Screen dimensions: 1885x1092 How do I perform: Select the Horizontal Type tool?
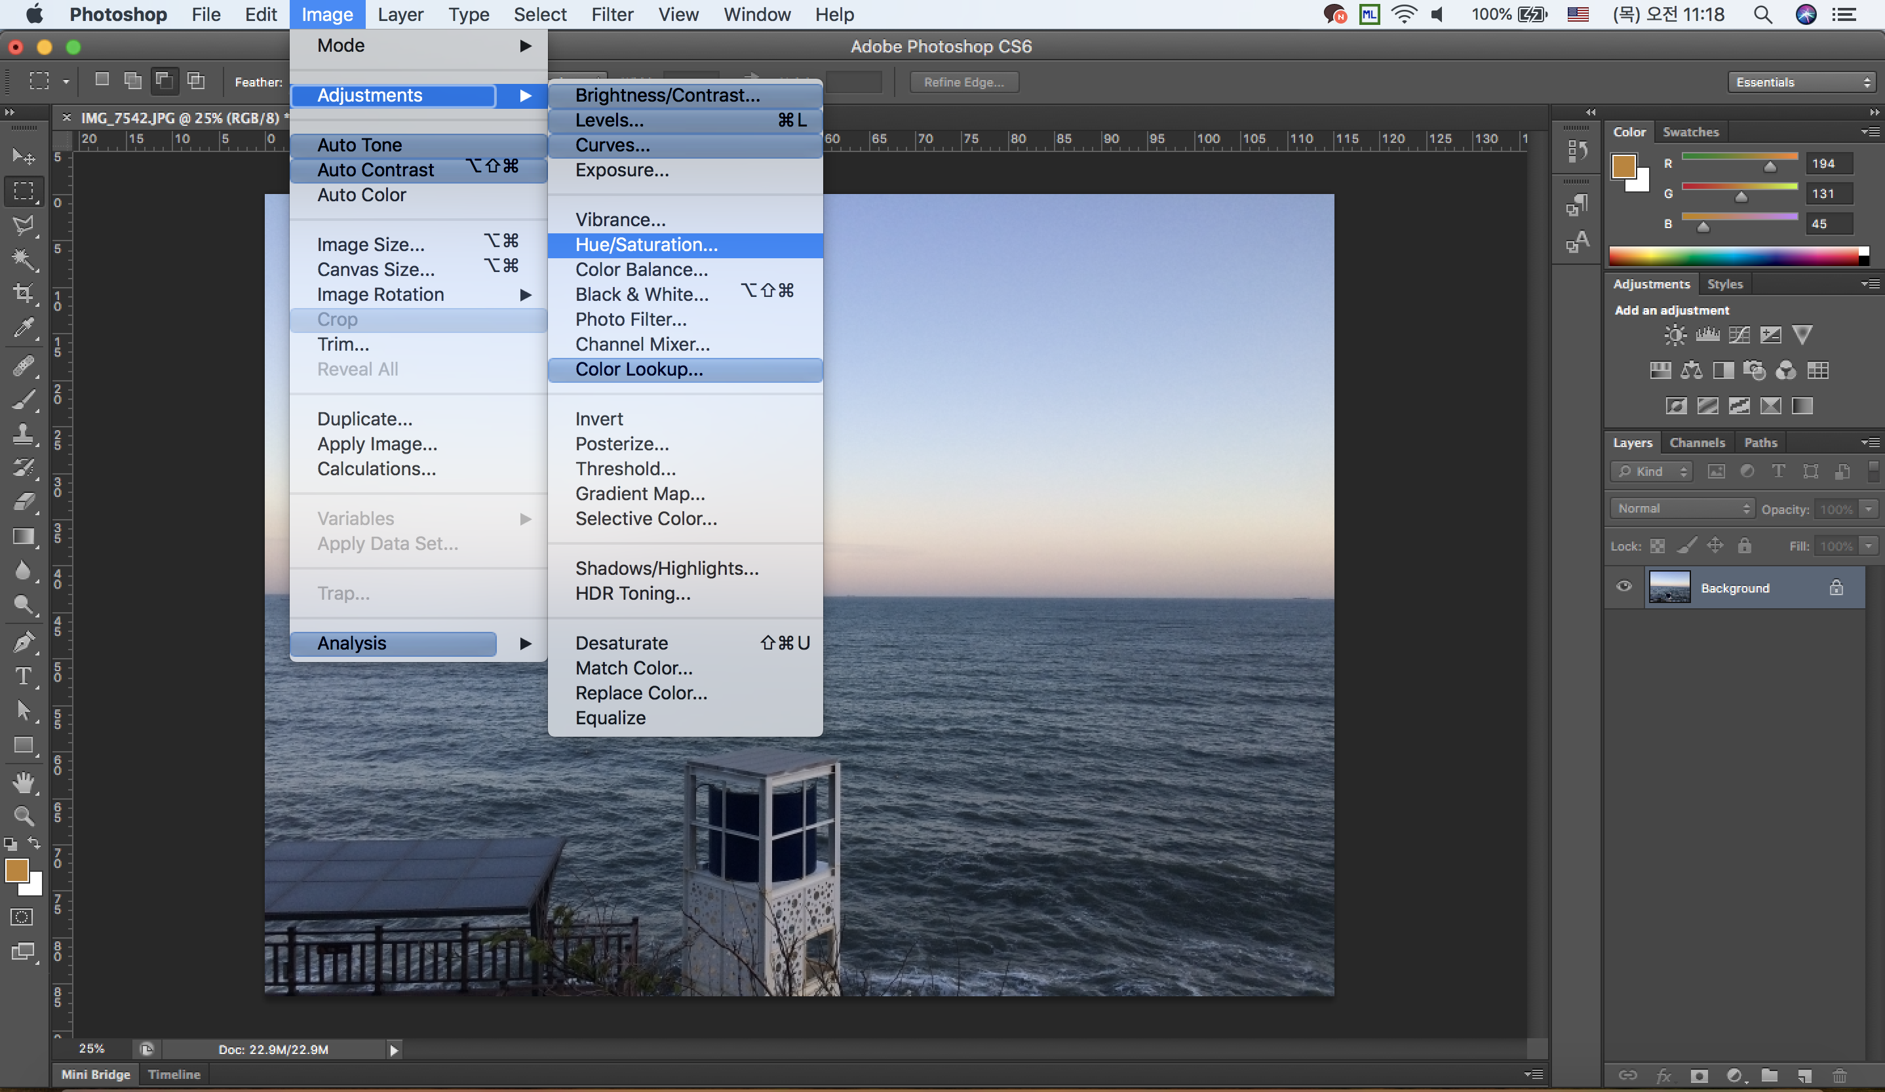(x=23, y=676)
